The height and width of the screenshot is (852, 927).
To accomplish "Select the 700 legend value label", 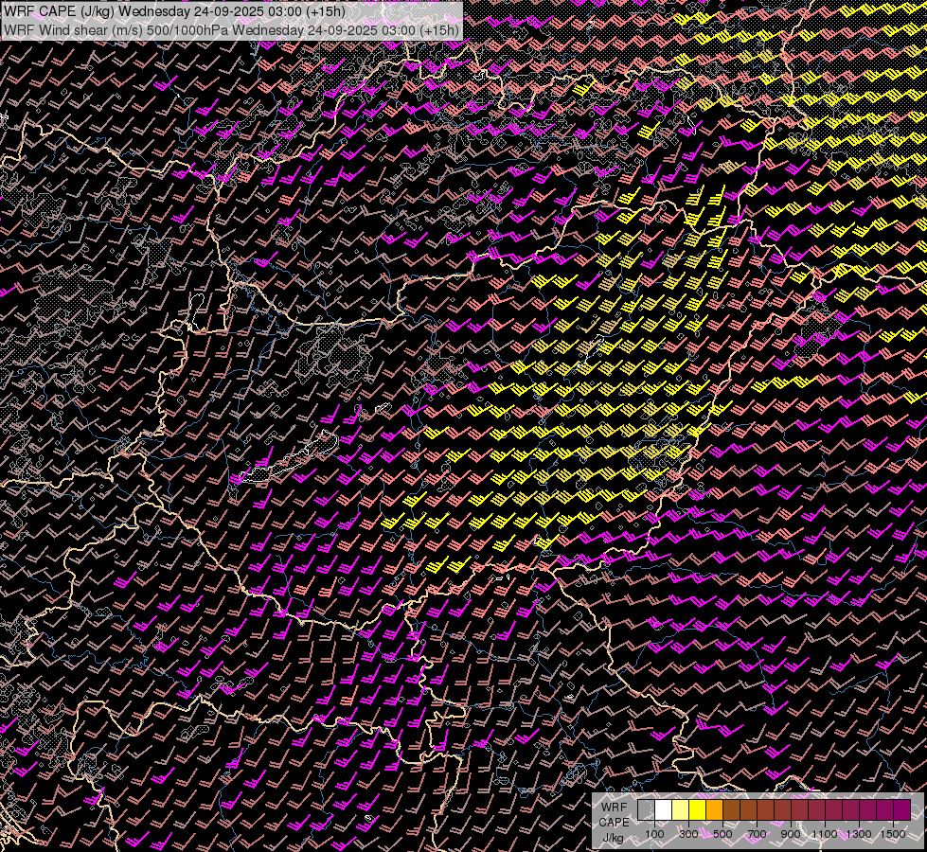I will click(x=757, y=834).
